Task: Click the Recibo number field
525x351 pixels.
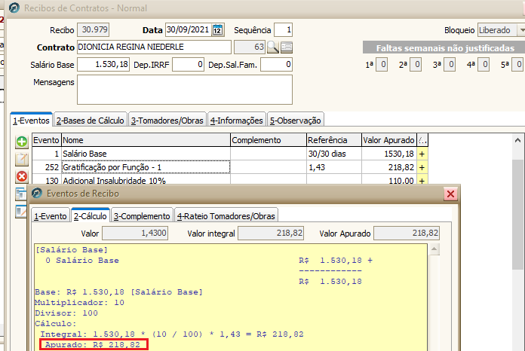Action: coord(93,29)
